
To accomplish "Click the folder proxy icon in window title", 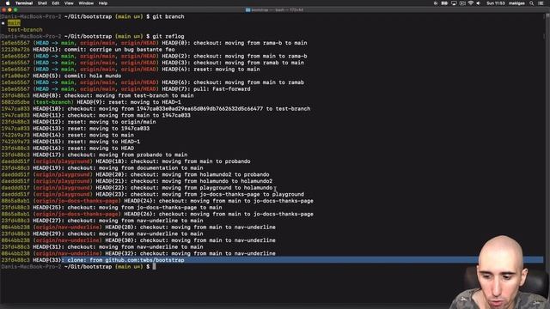I will 248,9.
